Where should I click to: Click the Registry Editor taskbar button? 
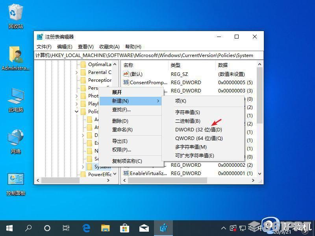pyautogui.click(x=163, y=228)
